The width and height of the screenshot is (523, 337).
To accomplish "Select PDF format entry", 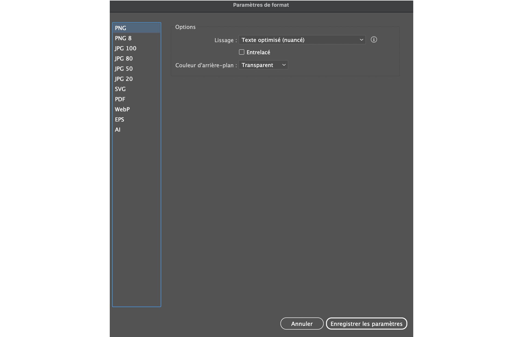I will pos(120,99).
